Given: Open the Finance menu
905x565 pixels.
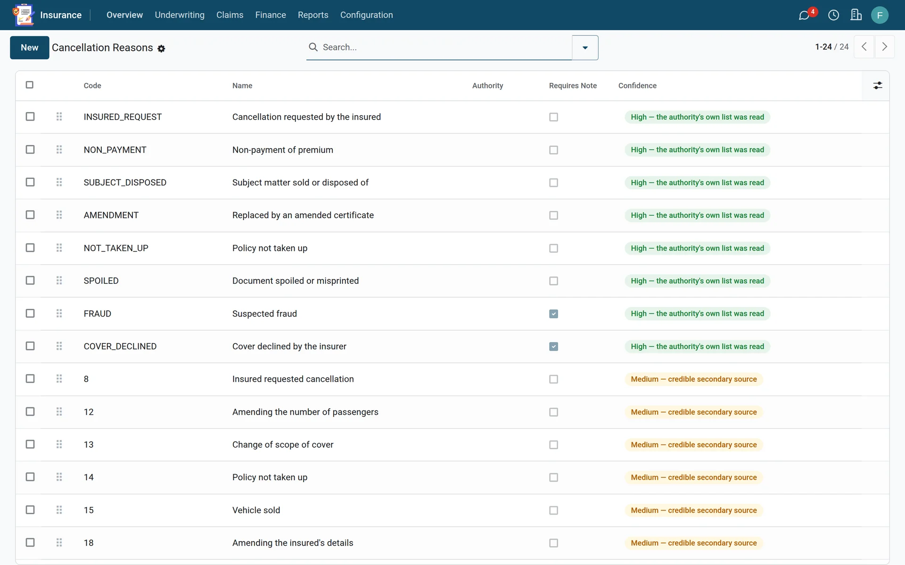Looking at the screenshot, I should click(271, 15).
